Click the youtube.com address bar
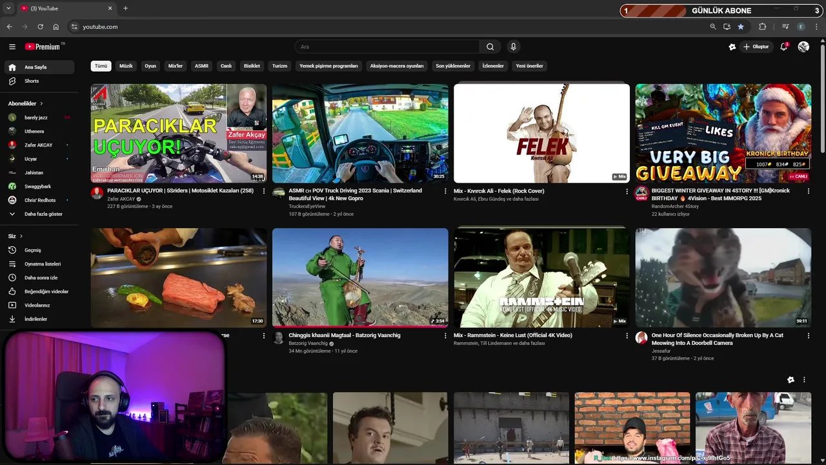 pyautogui.click(x=387, y=26)
